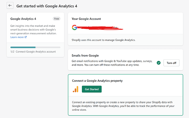
Task: Click the 1/2 Connect Google Analytics account step
Action: point(33,52)
